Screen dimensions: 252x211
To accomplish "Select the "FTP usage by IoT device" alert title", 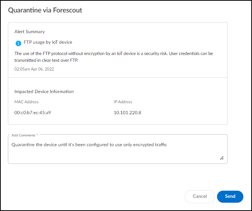I will point(49,42).
